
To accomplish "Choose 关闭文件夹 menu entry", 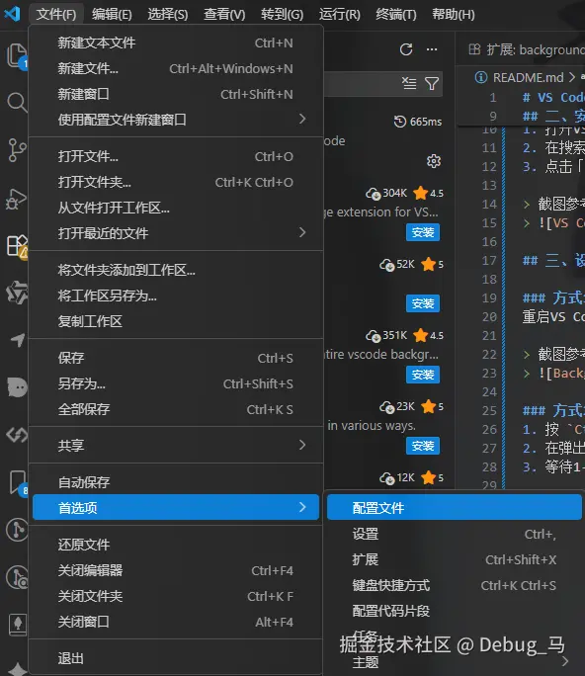I will point(176,596).
